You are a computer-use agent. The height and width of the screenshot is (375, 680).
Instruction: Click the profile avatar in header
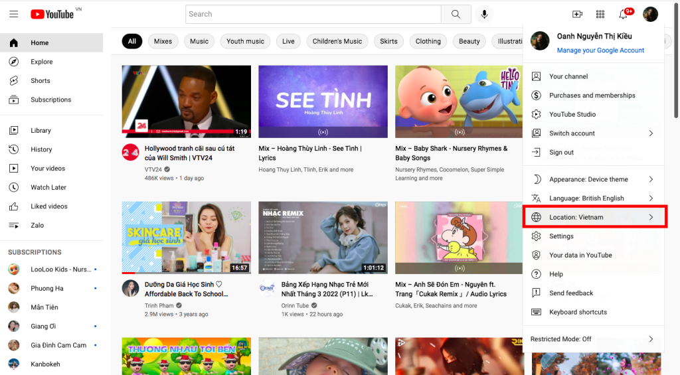point(650,14)
